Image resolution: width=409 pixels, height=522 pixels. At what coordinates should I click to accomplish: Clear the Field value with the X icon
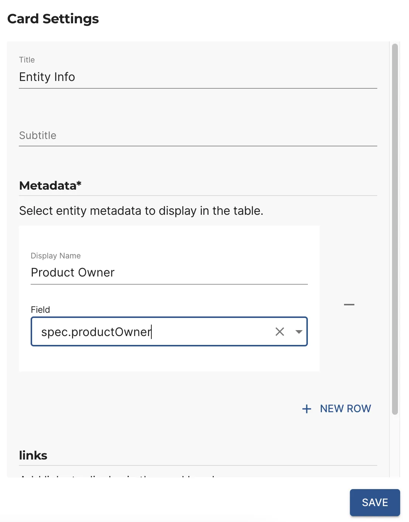(280, 332)
